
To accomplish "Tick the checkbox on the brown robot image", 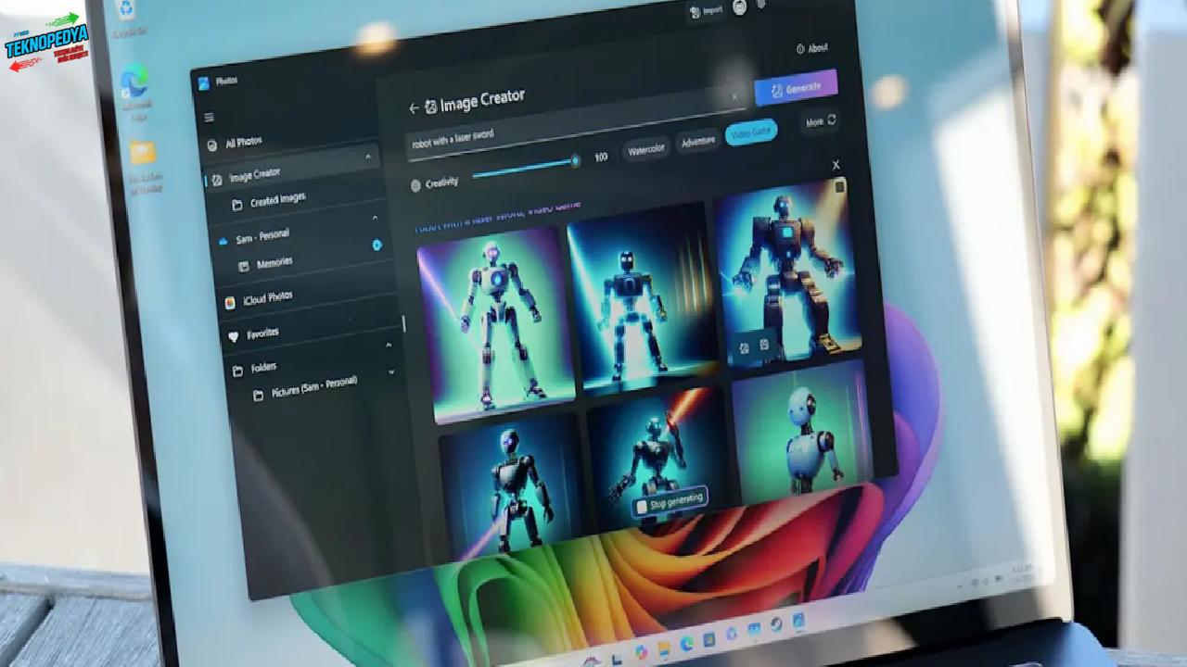I will click(x=839, y=187).
